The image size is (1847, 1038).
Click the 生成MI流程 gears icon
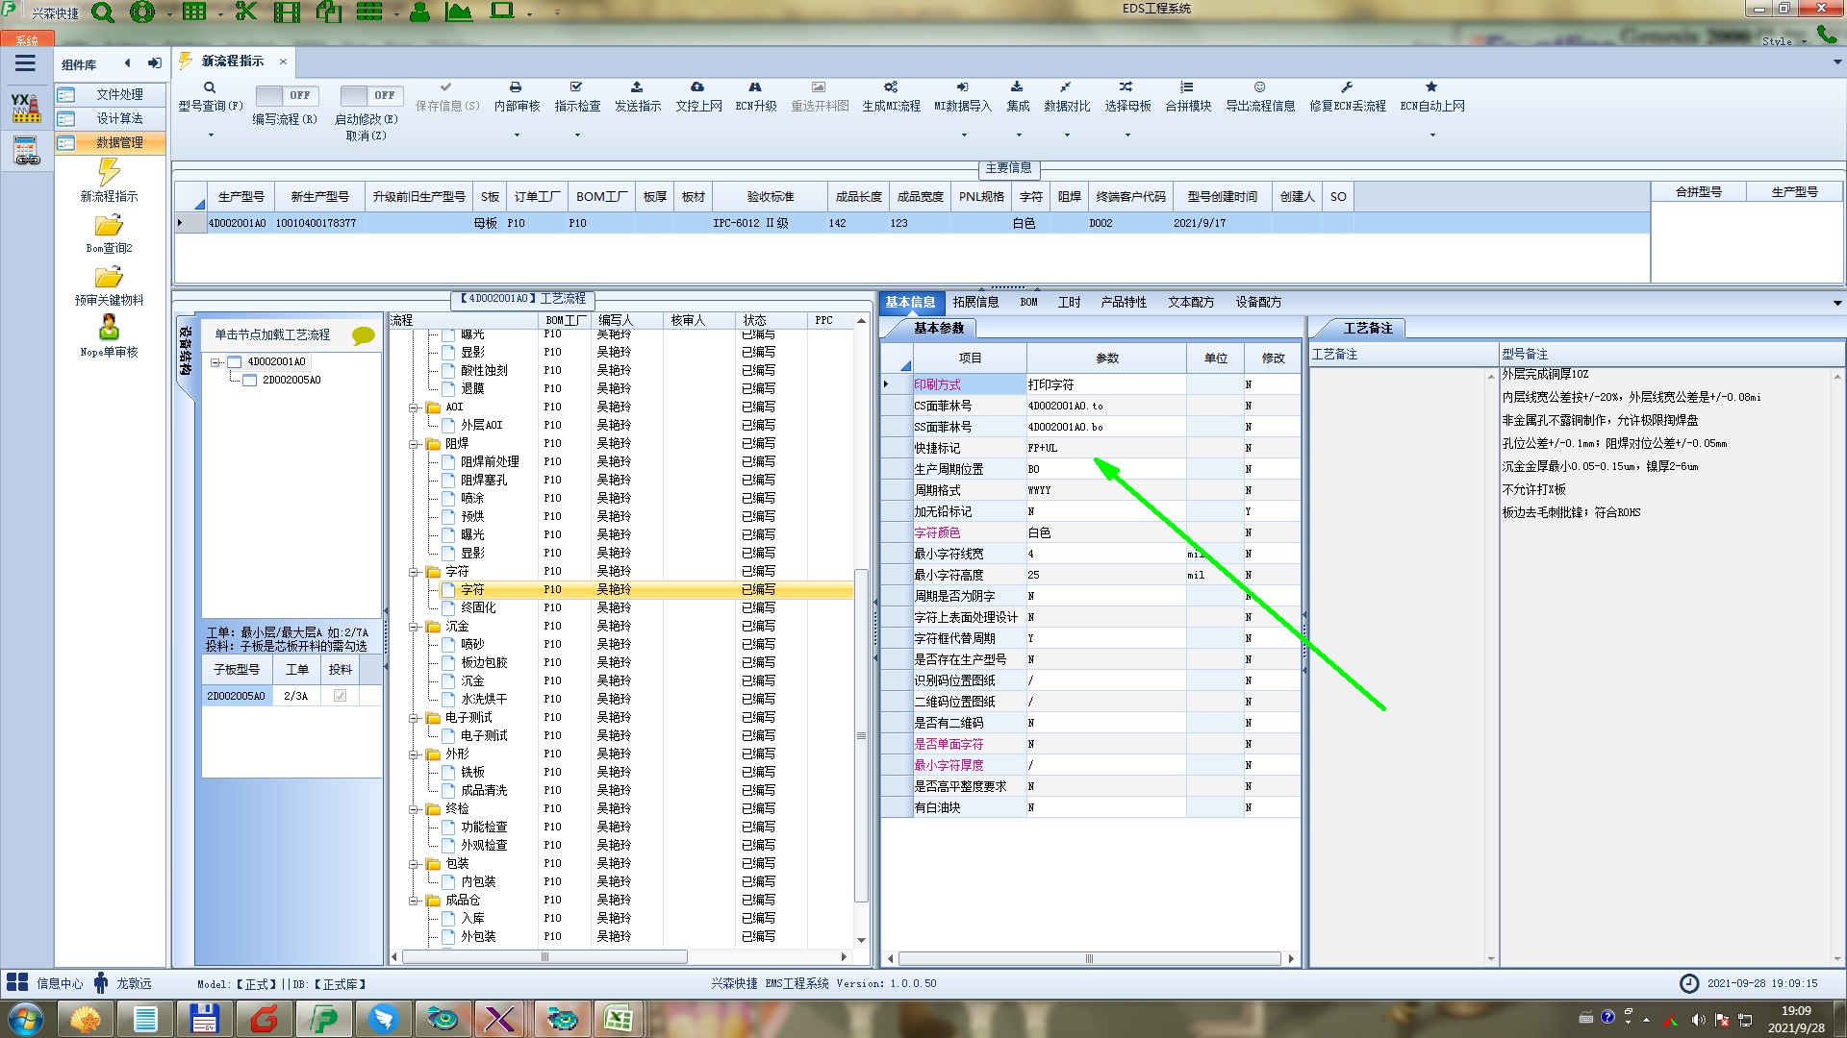tap(891, 87)
